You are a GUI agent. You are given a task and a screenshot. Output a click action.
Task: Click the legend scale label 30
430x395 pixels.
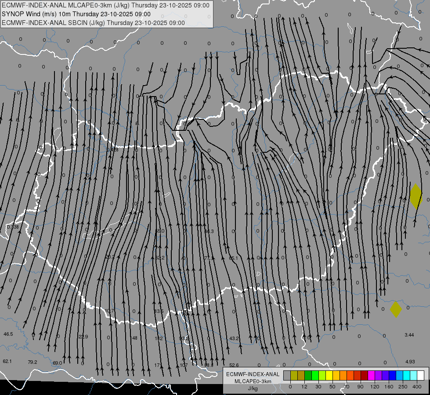click(318, 387)
